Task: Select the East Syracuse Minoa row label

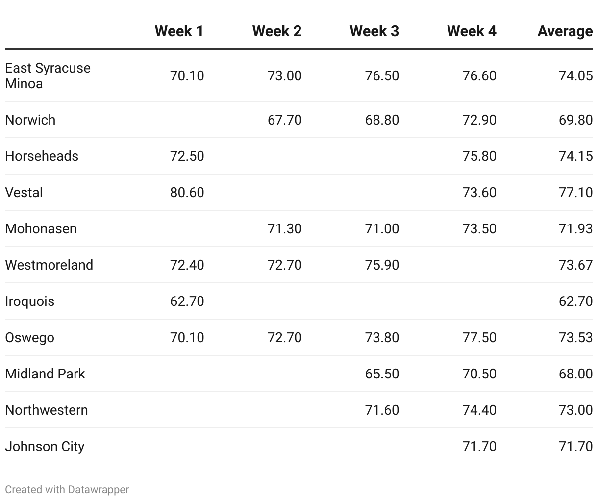Action: [x=48, y=75]
